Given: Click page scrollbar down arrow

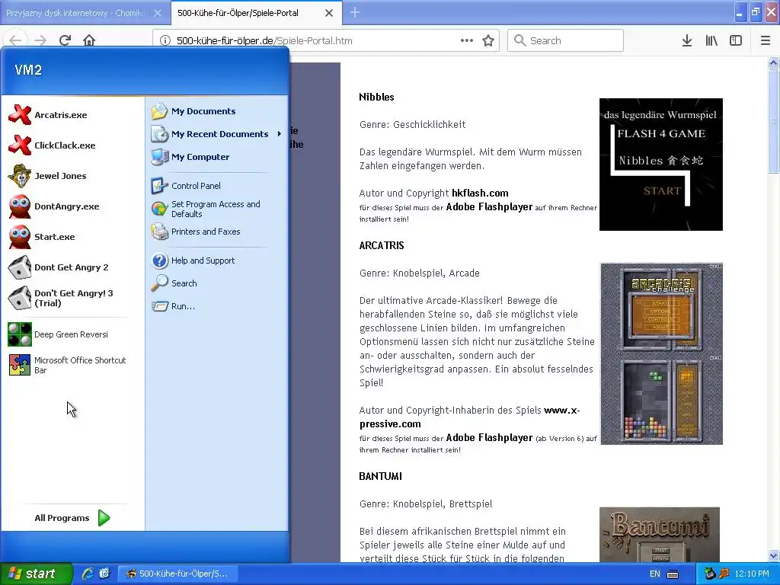Looking at the screenshot, I should coord(773,555).
